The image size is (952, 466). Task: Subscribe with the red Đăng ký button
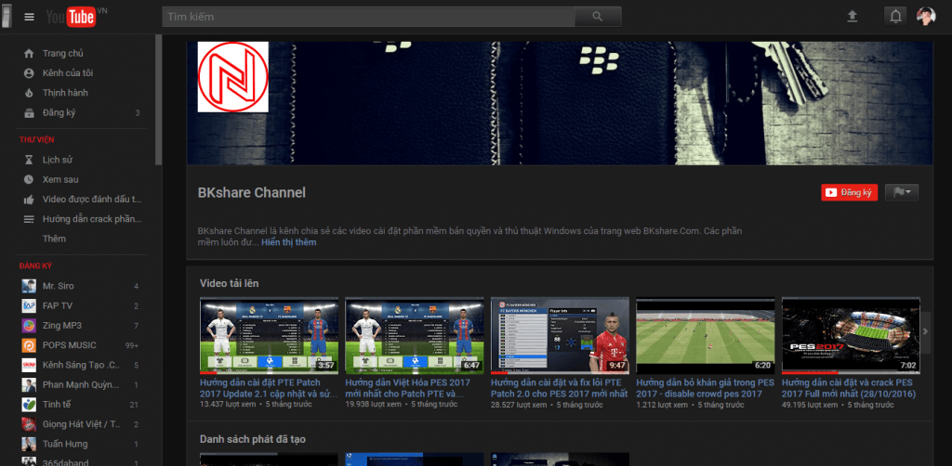[x=850, y=193]
